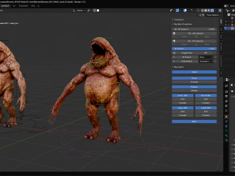Screen dimensions: 235x176
Task: Open the View Layer properties tab icon
Action: pyautogui.click(x=226, y=101)
